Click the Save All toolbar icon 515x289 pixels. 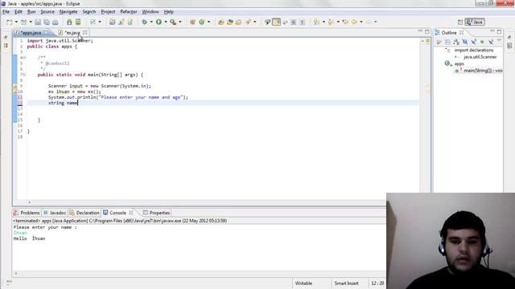coord(47,22)
